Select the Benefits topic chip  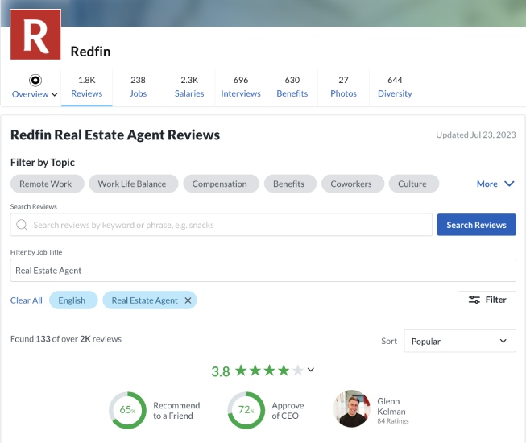click(290, 184)
